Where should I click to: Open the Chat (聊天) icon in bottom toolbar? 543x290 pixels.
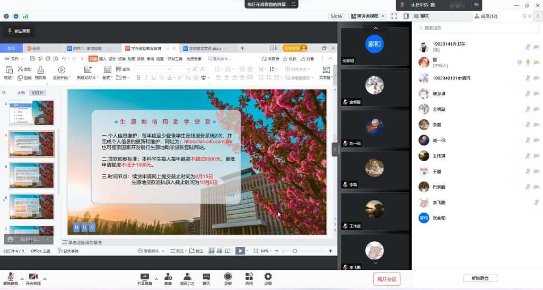coord(206,277)
